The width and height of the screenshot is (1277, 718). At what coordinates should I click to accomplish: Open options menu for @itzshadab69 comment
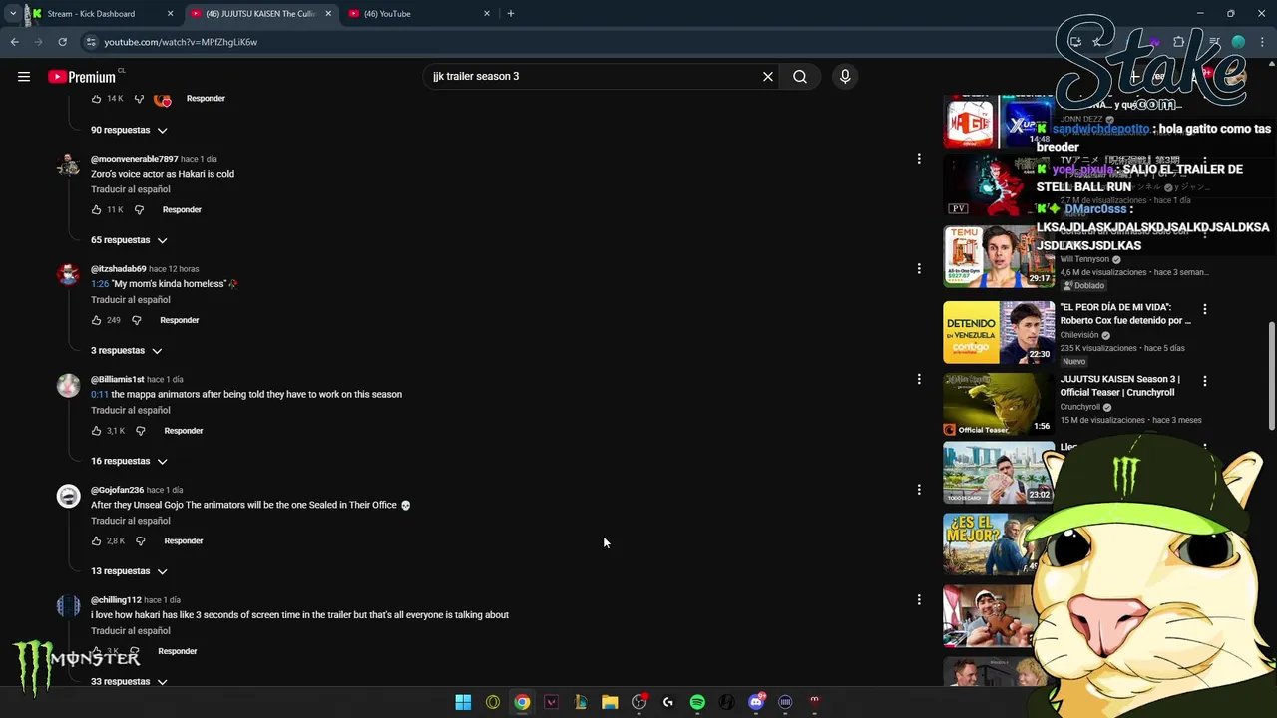[x=919, y=268]
